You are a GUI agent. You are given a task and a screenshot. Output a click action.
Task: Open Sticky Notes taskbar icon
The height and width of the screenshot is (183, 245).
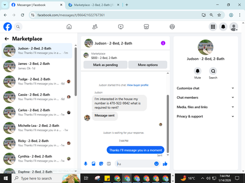(107, 178)
